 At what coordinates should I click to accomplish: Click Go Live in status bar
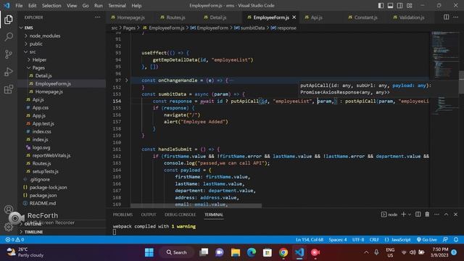pos(426,239)
